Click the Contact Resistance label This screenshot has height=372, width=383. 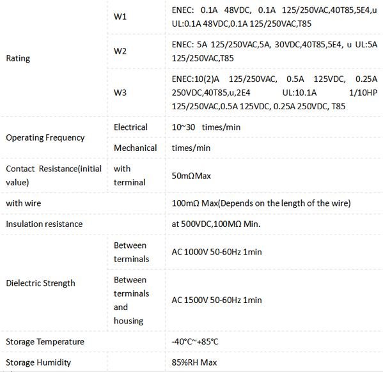click(x=54, y=175)
